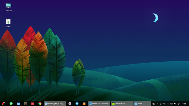Viewport: 189px width, 106px height.
Task: Open the rocket Launcher icon
Action: (3, 104)
